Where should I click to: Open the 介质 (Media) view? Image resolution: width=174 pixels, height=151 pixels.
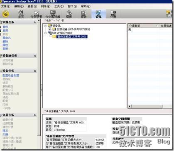coord(113,14)
